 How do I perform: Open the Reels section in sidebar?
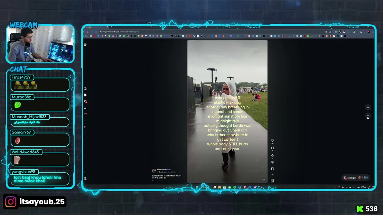tap(85, 95)
